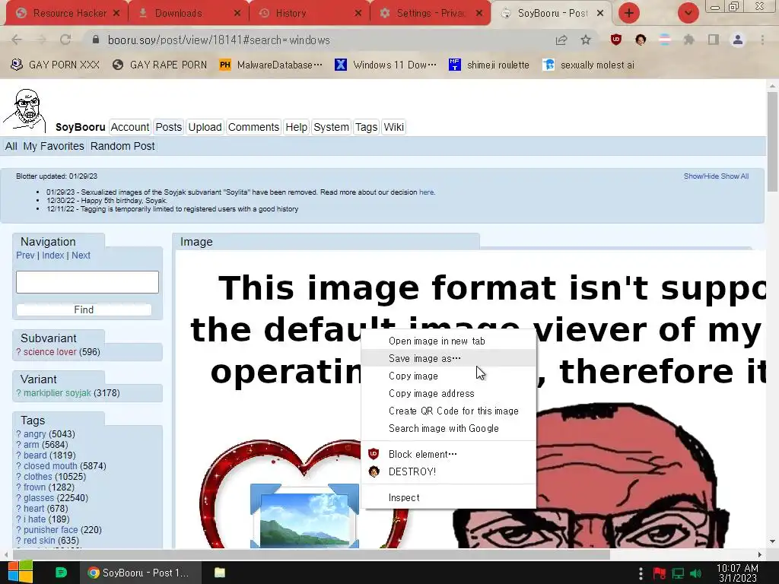Viewport: 779px width, 584px height.
Task: Click the blotter Show/Hide toggle
Action: point(701,176)
